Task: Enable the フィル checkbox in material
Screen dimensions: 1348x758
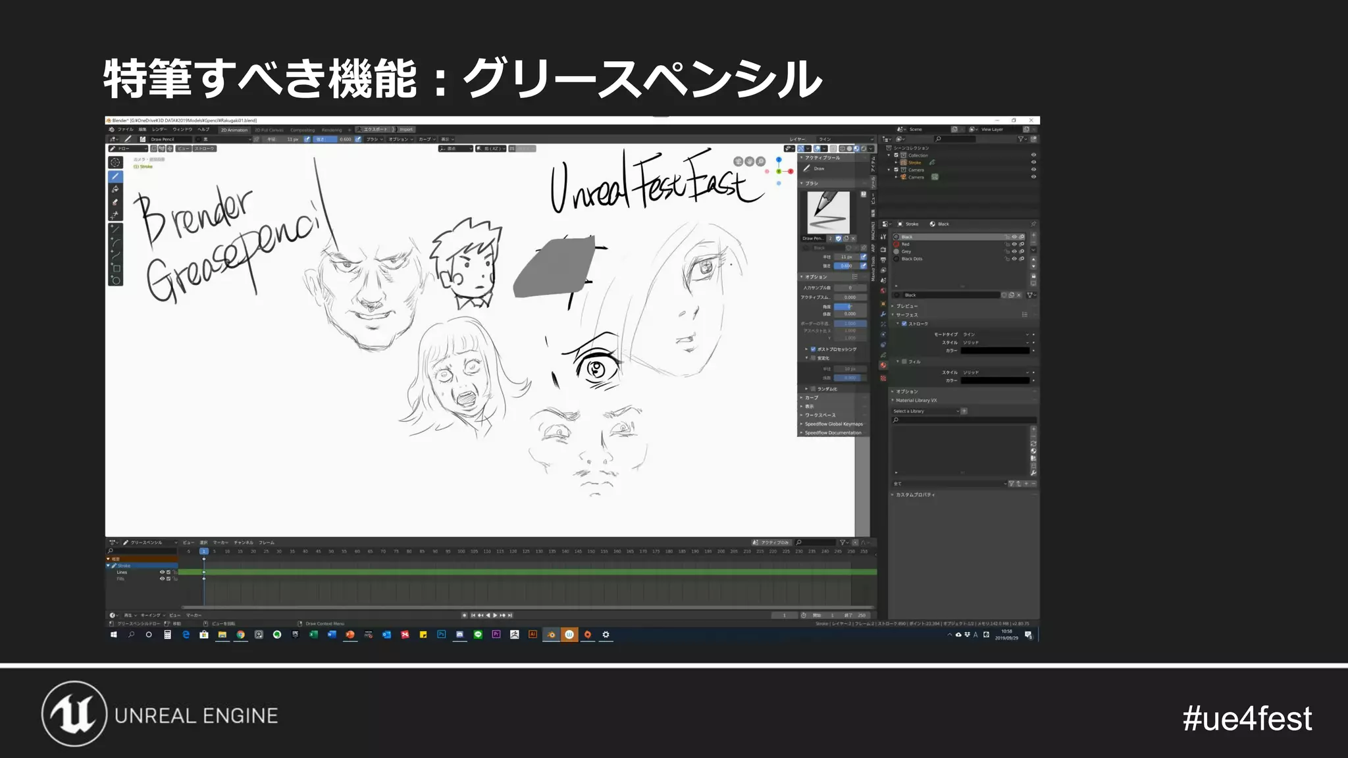Action: tap(904, 362)
